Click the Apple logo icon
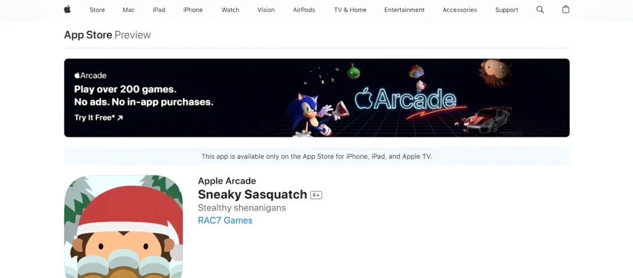Screen dimensions: 633x278 click(67, 9)
